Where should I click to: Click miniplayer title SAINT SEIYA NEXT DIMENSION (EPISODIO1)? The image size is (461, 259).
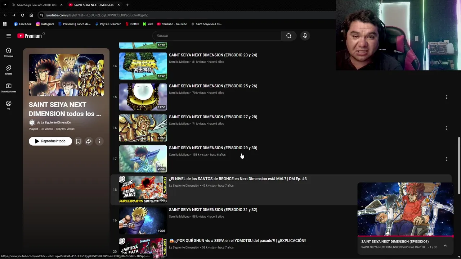(x=395, y=242)
